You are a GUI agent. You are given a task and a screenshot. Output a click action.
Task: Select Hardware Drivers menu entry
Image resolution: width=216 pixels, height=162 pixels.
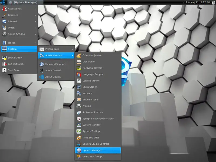tap(92, 68)
